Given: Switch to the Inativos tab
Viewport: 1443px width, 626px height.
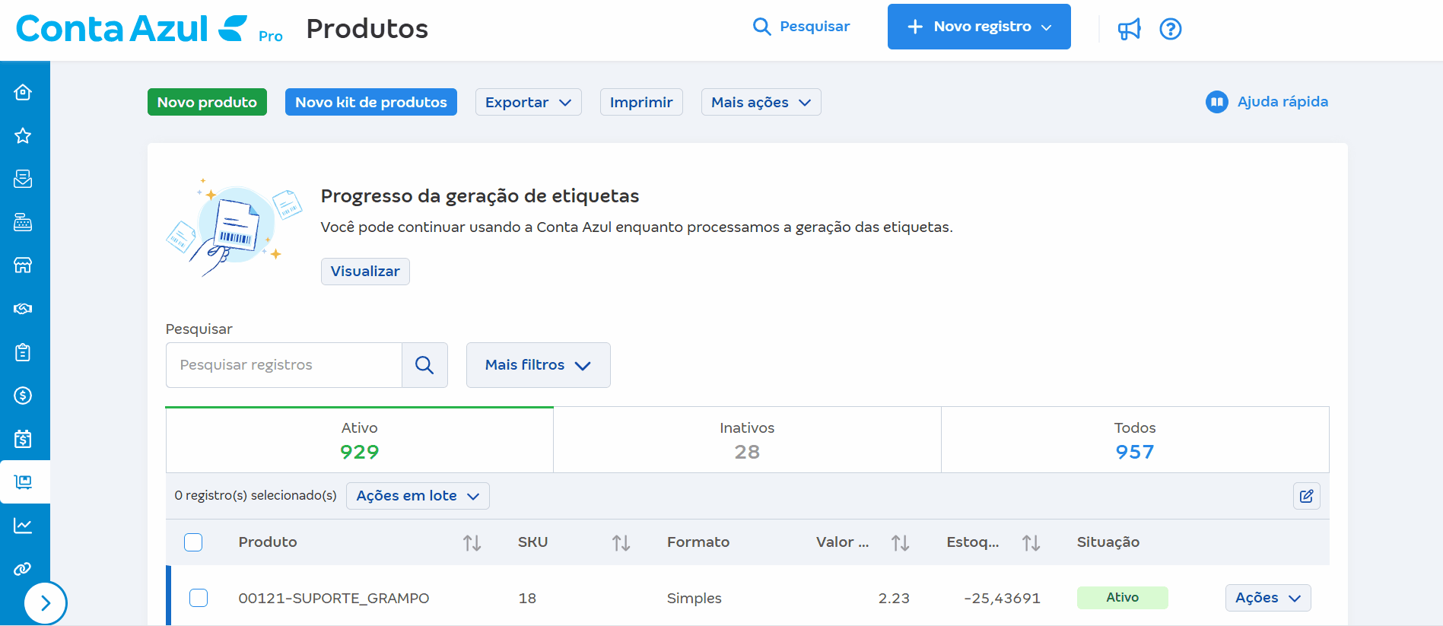Looking at the screenshot, I should (747, 440).
